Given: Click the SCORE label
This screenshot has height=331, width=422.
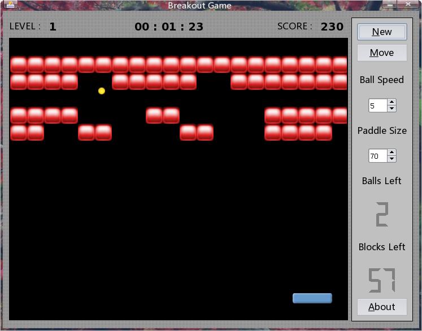Looking at the screenshot, I should point(295,27).
